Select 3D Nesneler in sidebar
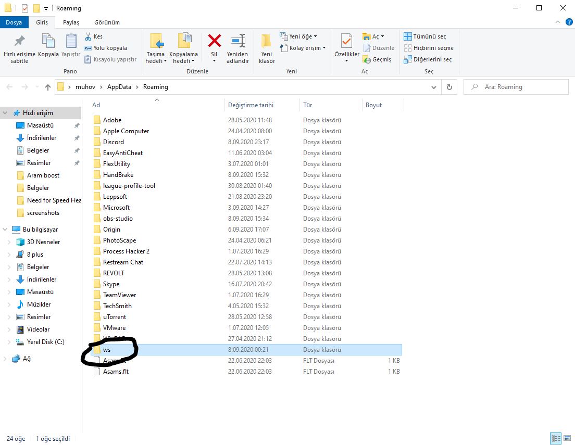575x445 pixels. pyautogui.click(x=43, y=242)
